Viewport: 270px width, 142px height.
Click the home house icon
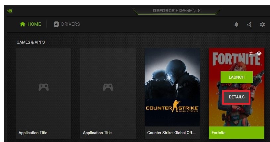point(23,24)
